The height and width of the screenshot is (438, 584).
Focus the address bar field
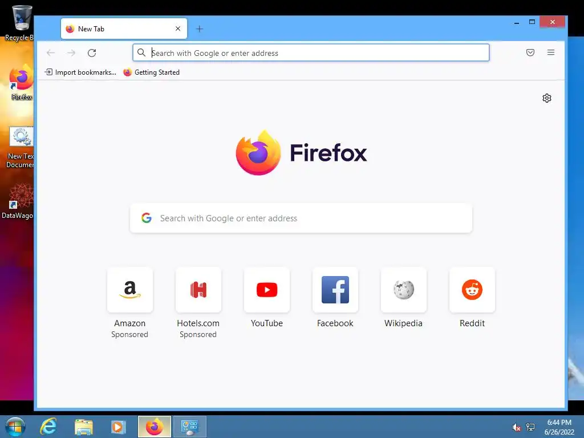[x=311, y=53]
